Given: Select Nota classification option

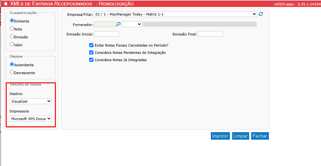Looking at the screenshot, I should (12, 29).
